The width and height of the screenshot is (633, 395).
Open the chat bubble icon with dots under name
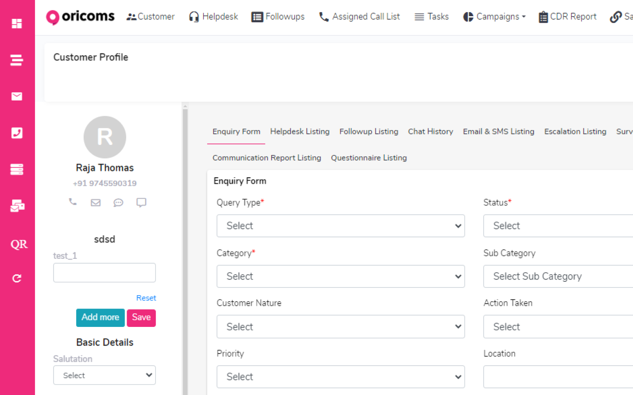[118, 203]
